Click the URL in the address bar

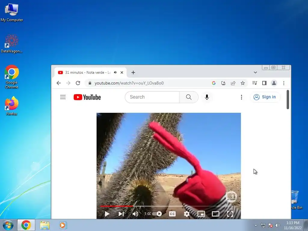[x=129, y=83]
